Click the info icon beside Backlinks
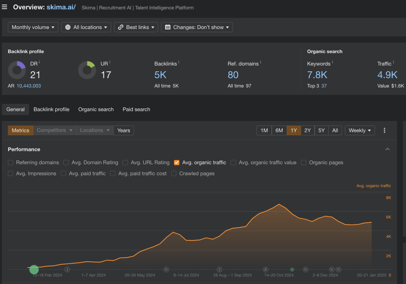 click(179, 62)
